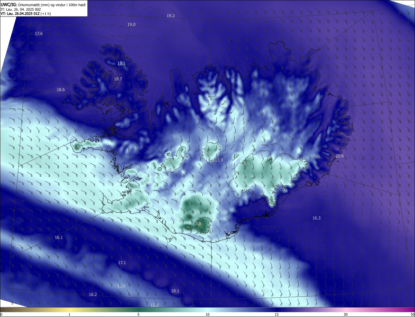Screen dimensions: 415x317
Task: Click the initial time "IT: Lau. 26. 04. 2025 00Z"
Action: pyautogui.click(x=20, y=9)
